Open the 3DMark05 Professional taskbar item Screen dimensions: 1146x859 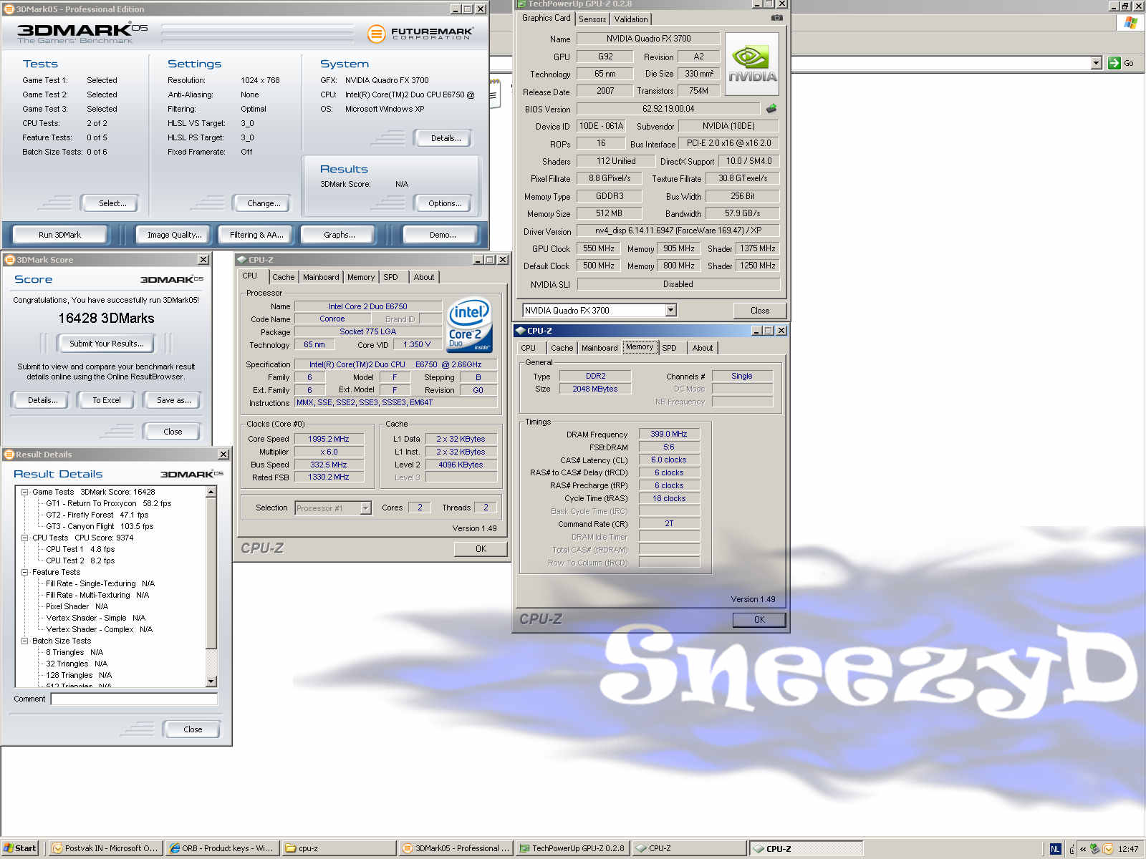tap(456, 848)
